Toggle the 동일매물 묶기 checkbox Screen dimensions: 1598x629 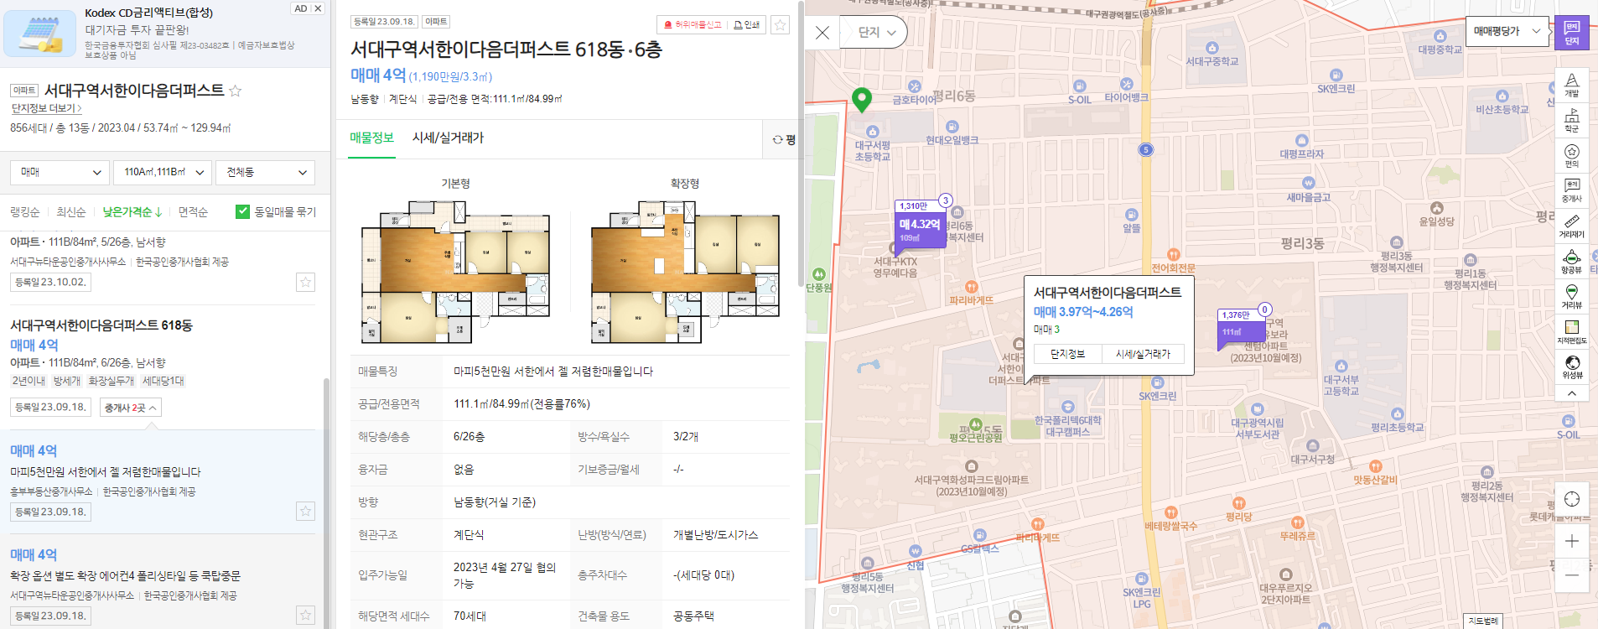pyautogui.click(x=242, y=211)
